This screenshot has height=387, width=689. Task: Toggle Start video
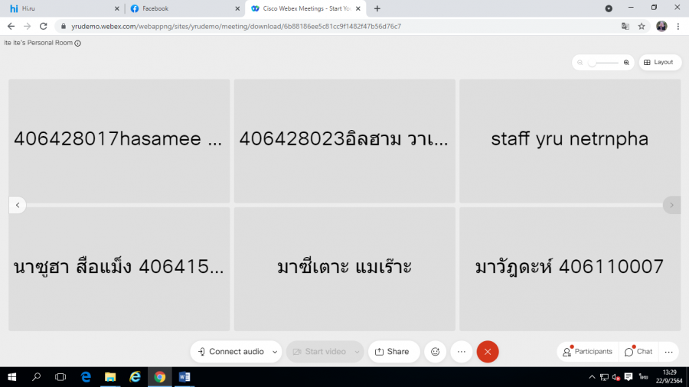[319, 352]
